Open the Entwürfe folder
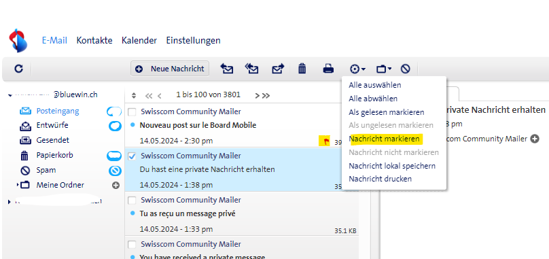The width and height of the screenshot is (549, 259). [52, 126]
